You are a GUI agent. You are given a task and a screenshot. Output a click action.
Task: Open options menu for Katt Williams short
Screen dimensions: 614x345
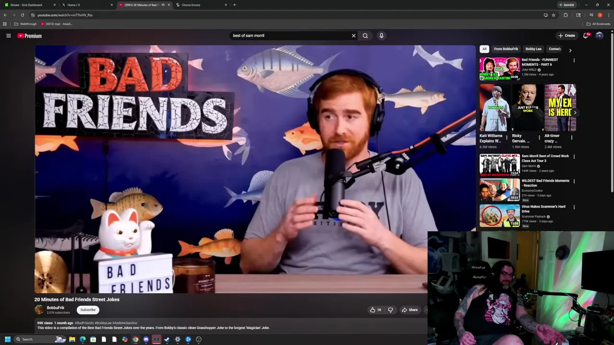[507, 138]
